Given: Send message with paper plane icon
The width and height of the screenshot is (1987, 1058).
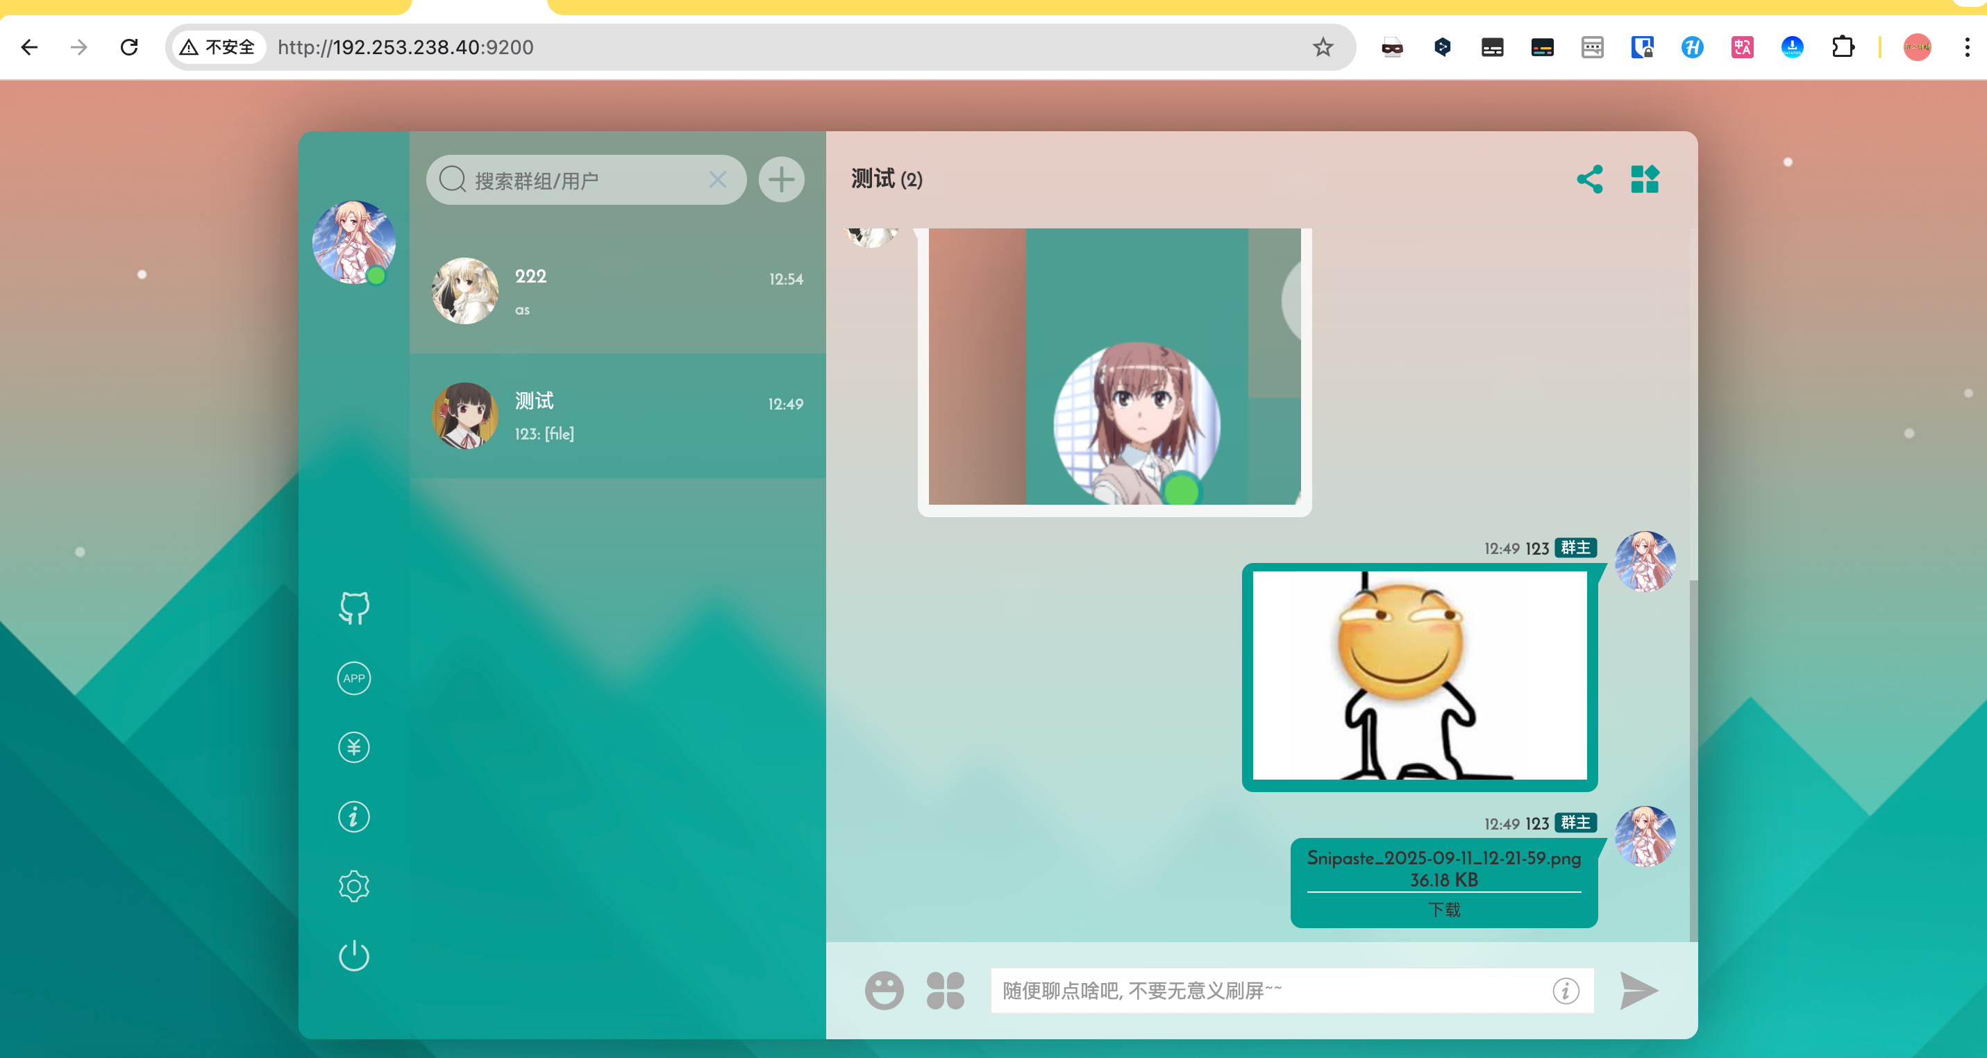Looking at the screenshot, I should pos(1638,990).
